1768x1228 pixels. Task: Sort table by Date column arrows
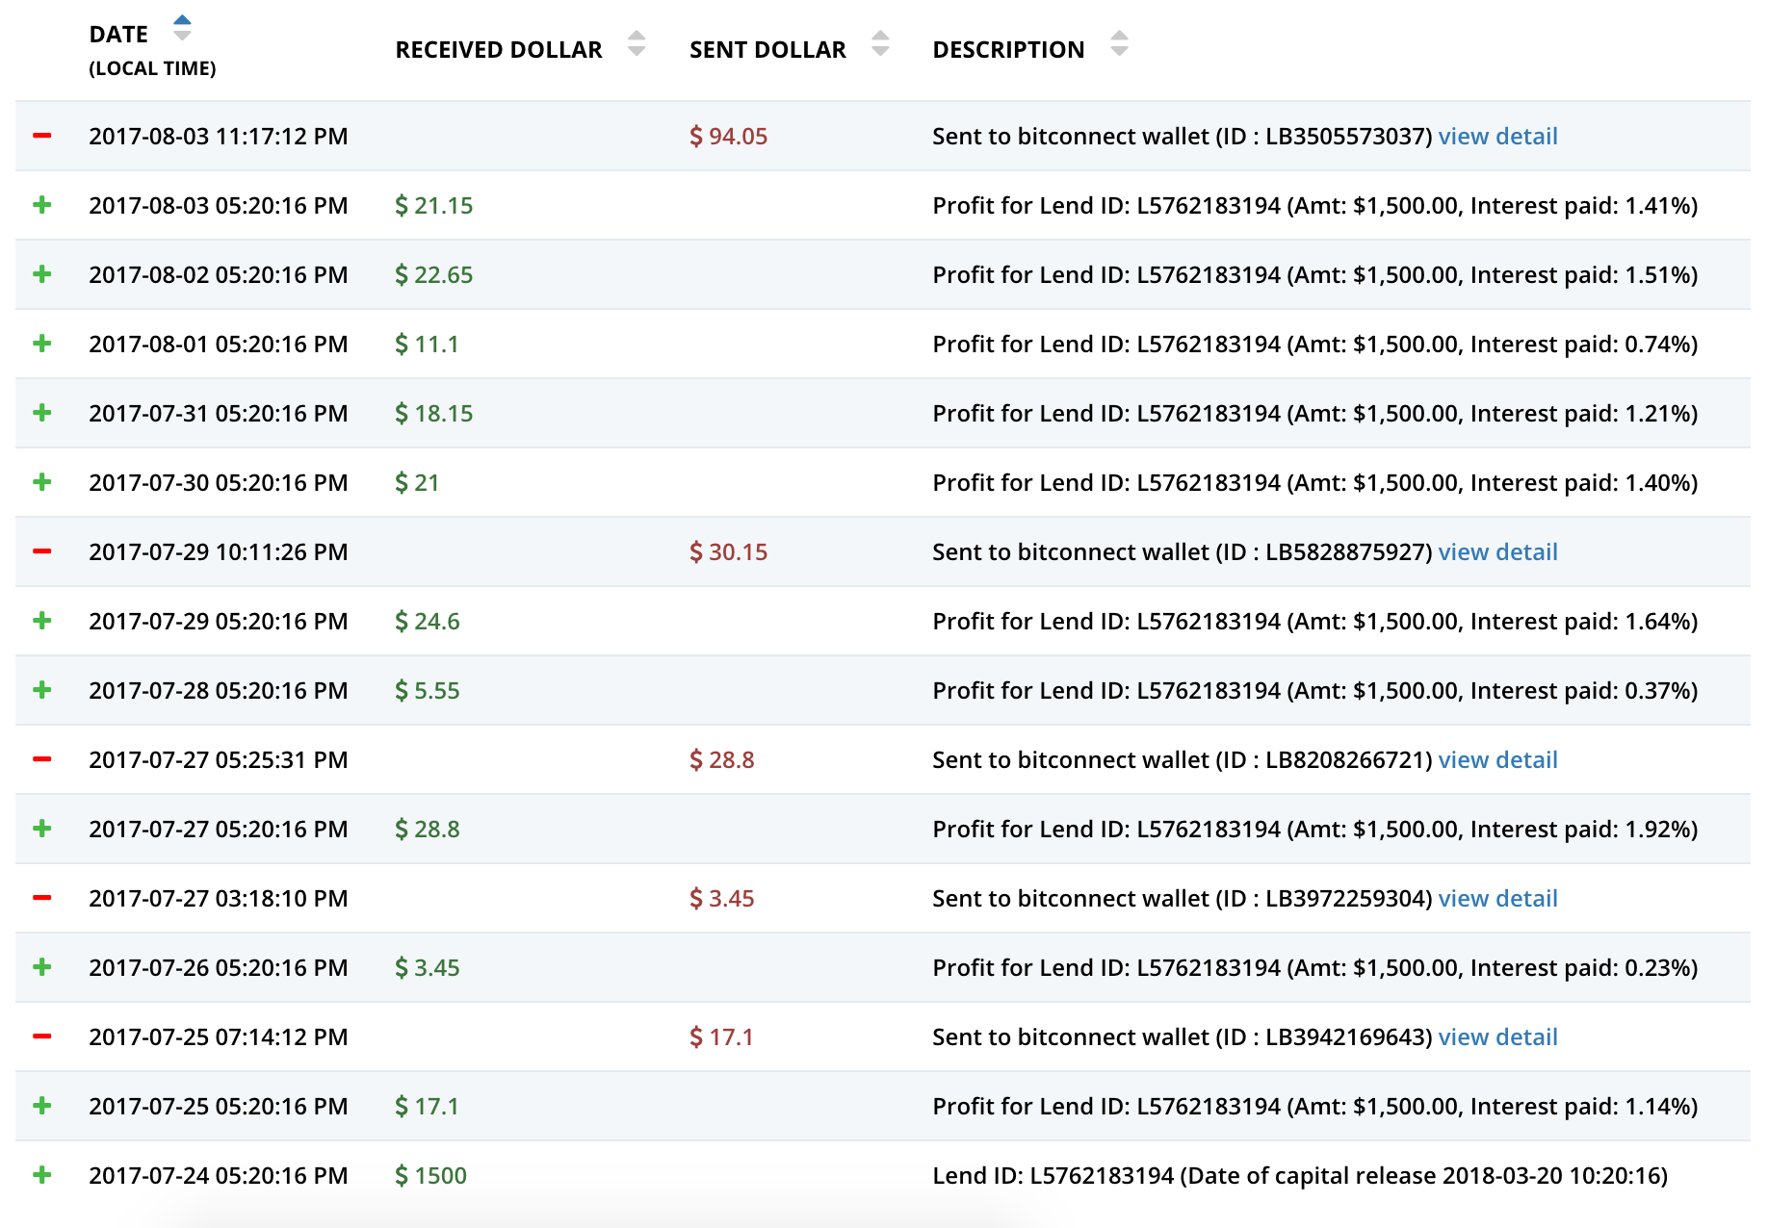182,28
